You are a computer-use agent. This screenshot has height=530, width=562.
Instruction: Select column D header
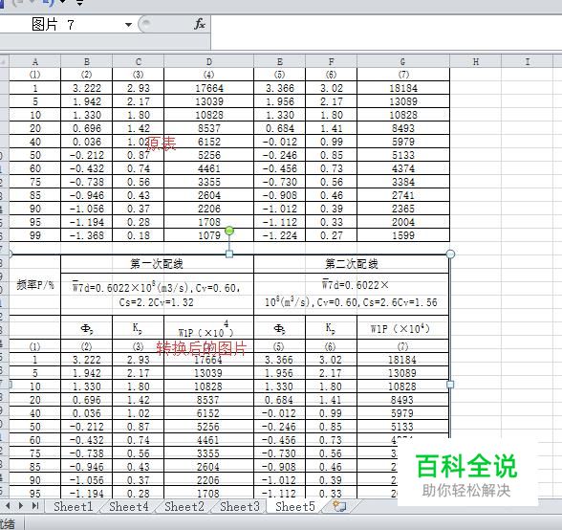click(x=208, y=62)
